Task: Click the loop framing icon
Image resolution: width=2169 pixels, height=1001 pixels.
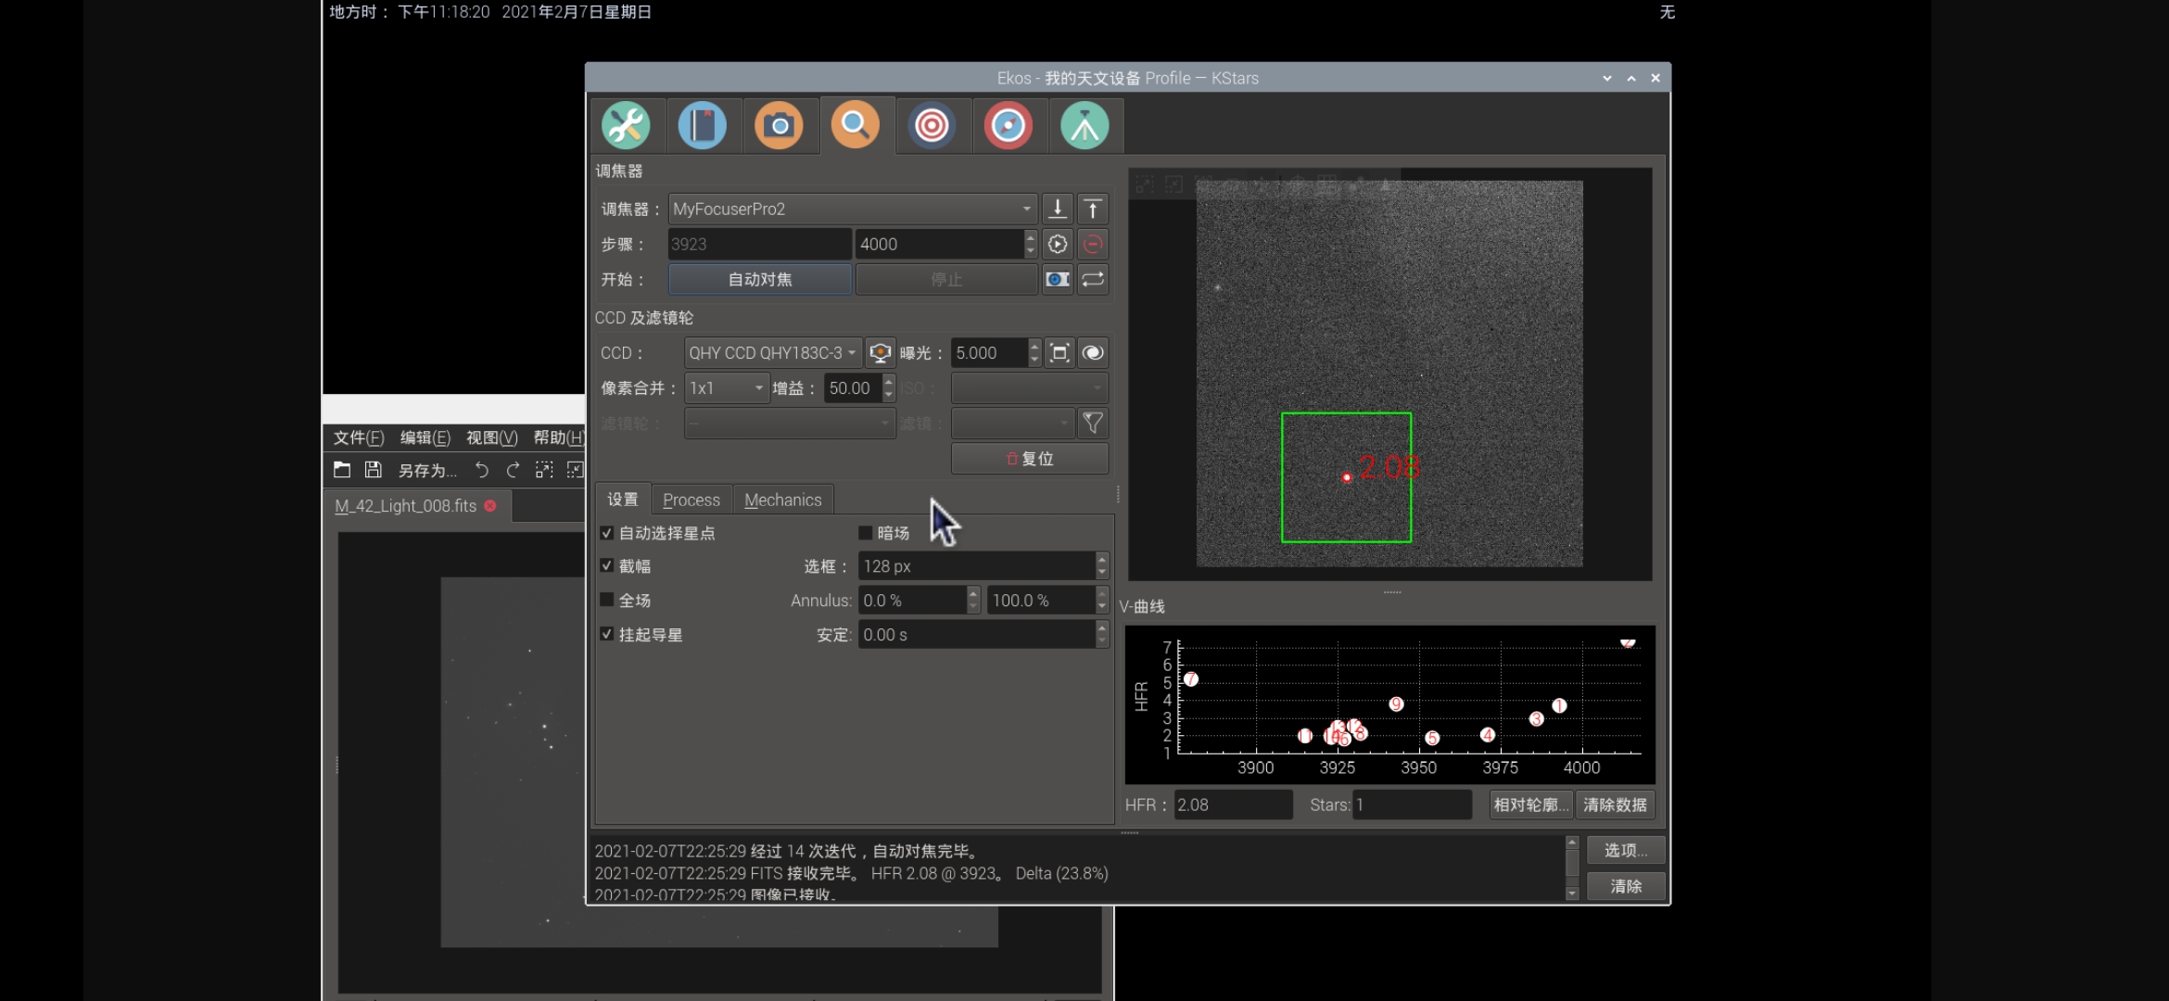Action: click(1093, 279)
